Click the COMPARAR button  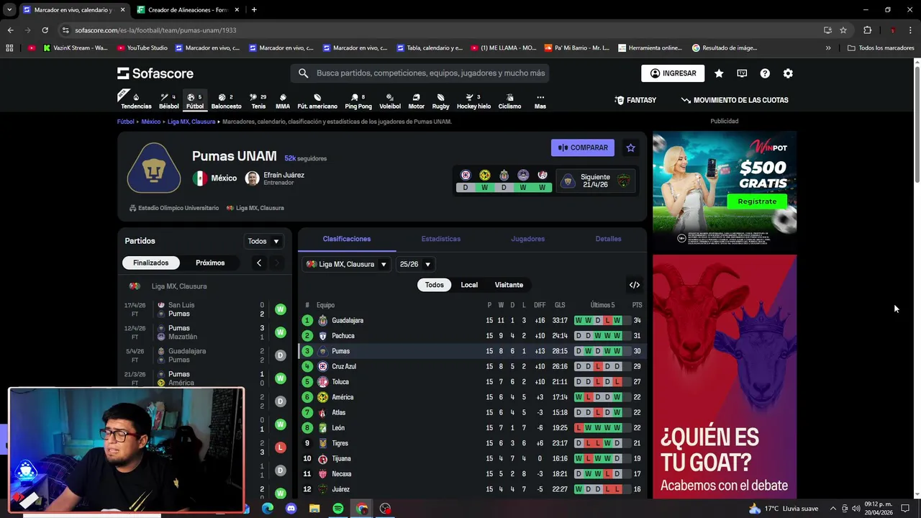coord(583,147)
